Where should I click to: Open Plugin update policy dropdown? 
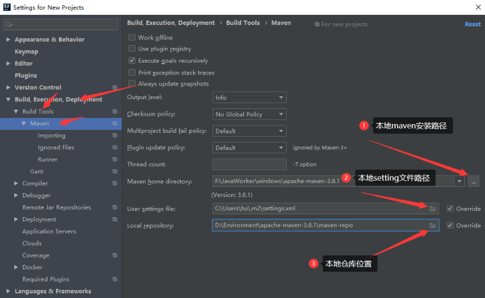249,148
